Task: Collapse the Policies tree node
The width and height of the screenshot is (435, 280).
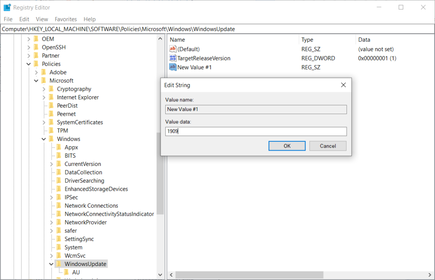Action: coord(29,64)
